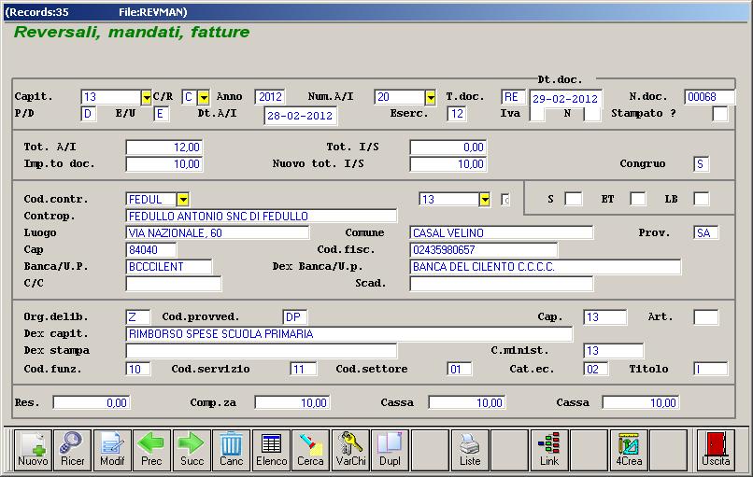Open the Liste printer icon
This screenshot has height=477, width=753.
(470, 450)
